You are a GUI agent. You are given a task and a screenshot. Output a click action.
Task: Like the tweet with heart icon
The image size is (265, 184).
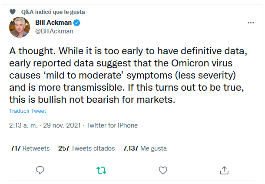click(x=163, y=170)
